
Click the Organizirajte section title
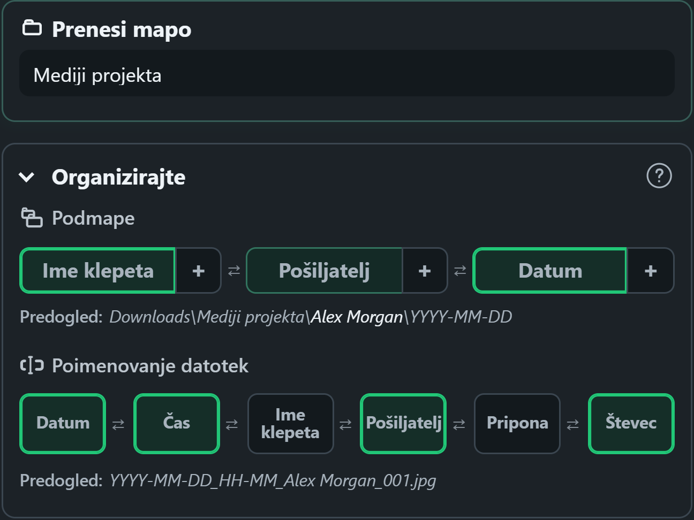[x=118, y=177]
